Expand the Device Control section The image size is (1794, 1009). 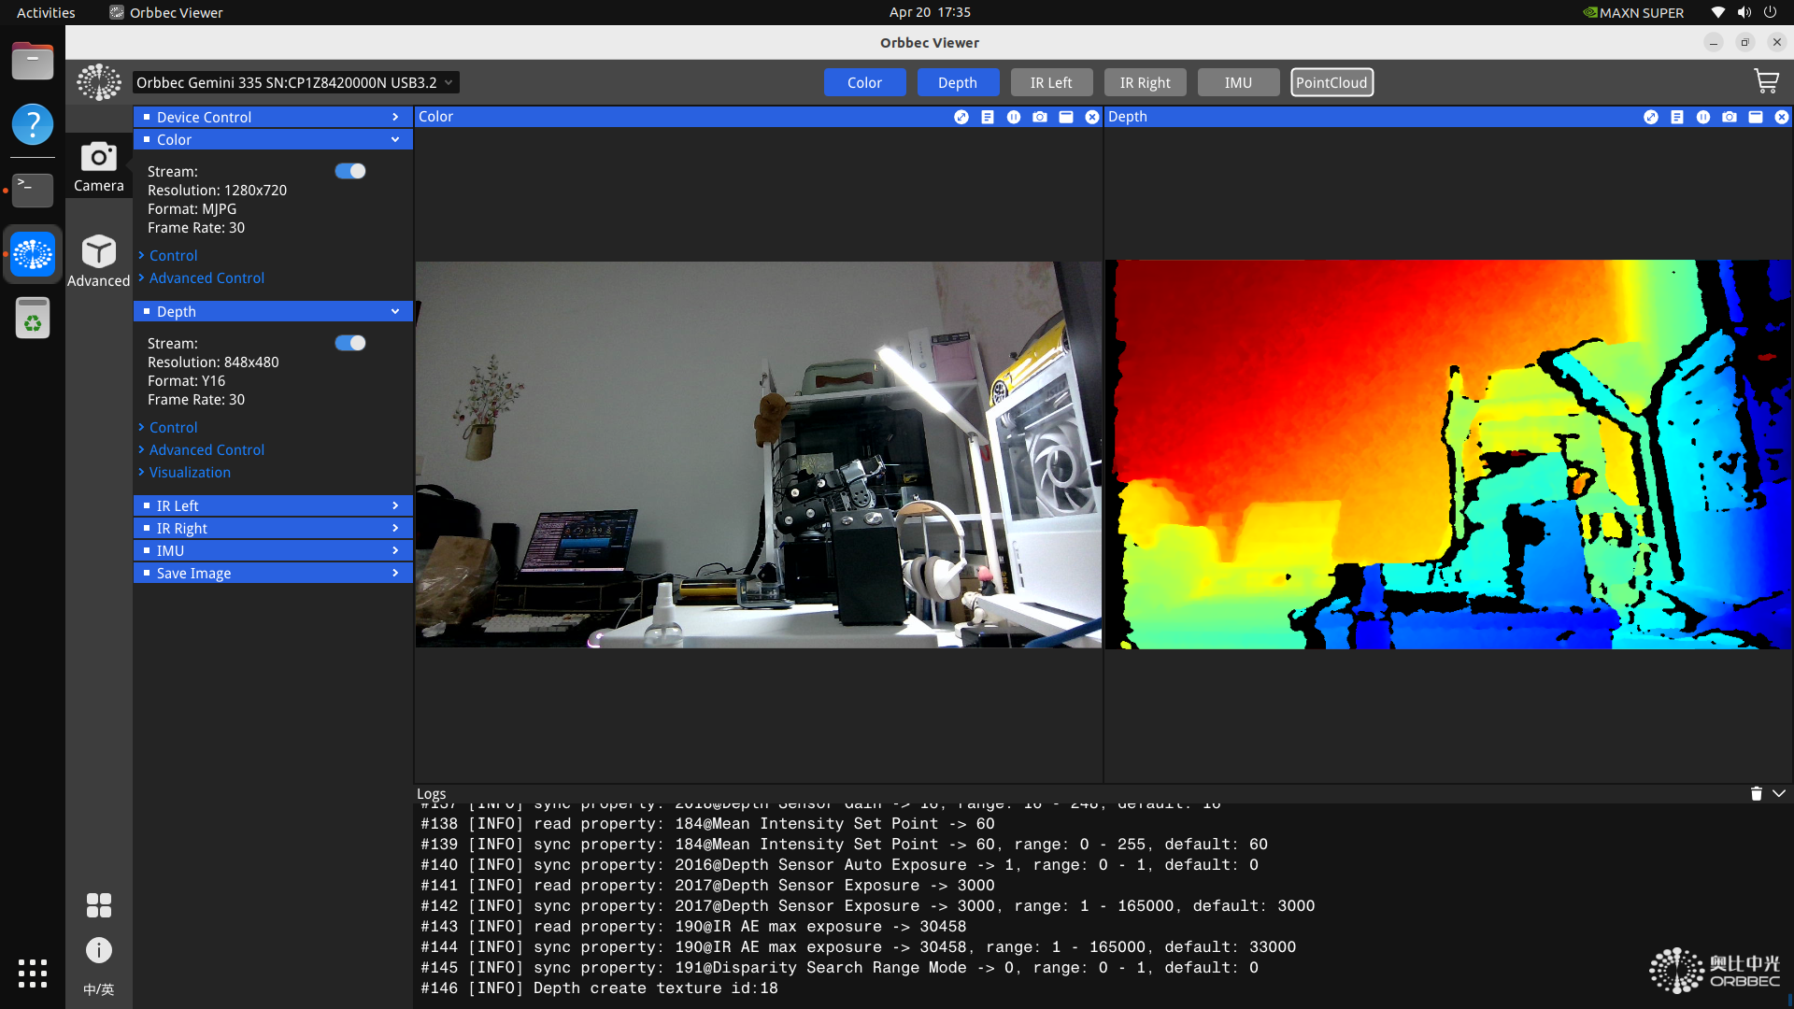[273, 117]
